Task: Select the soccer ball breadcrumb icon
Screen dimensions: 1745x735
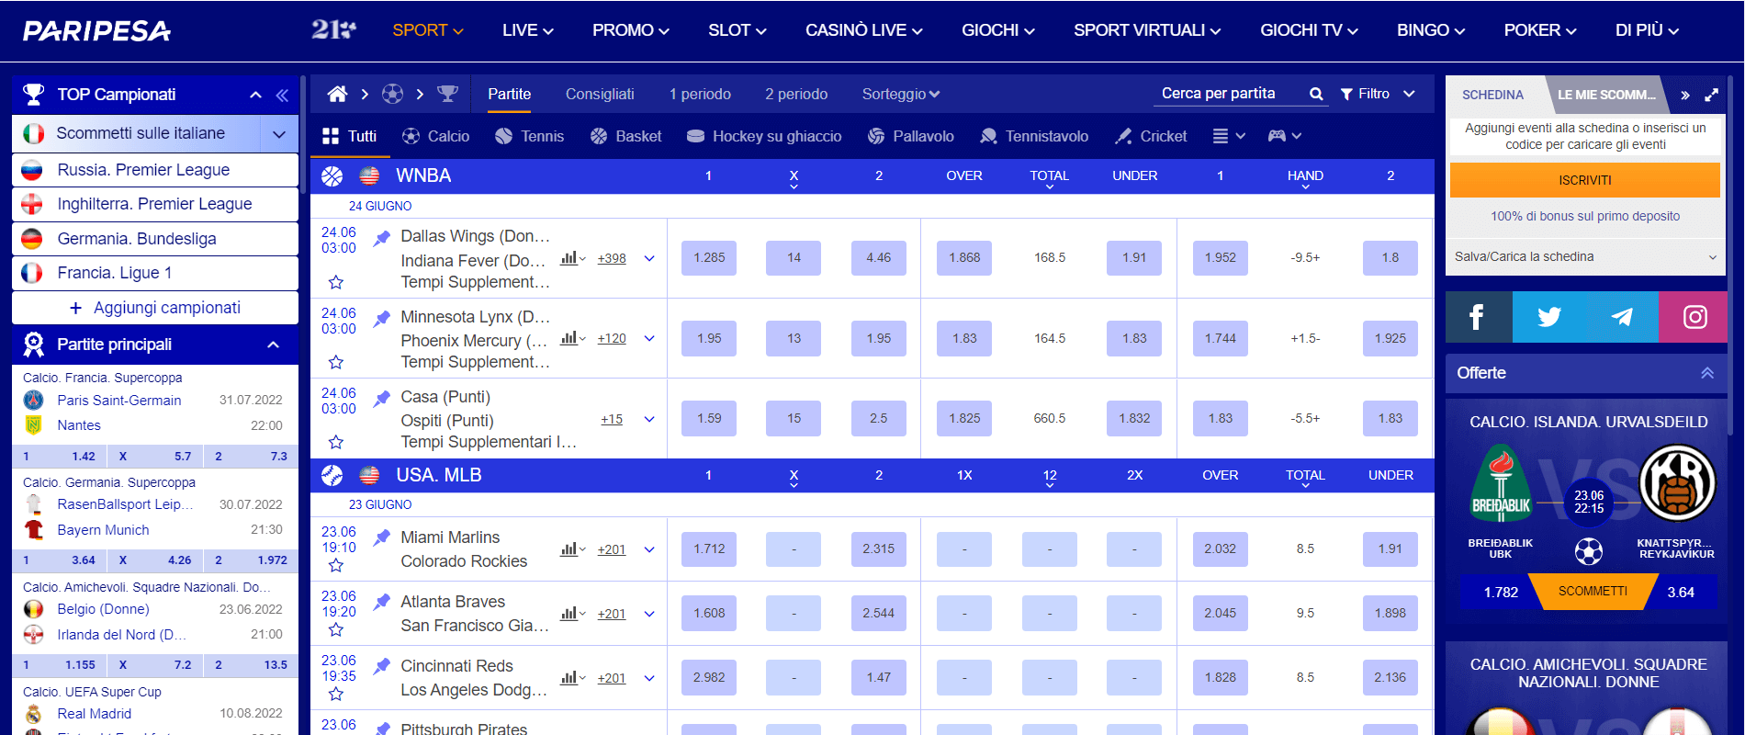Action: [x=392, y=94]
